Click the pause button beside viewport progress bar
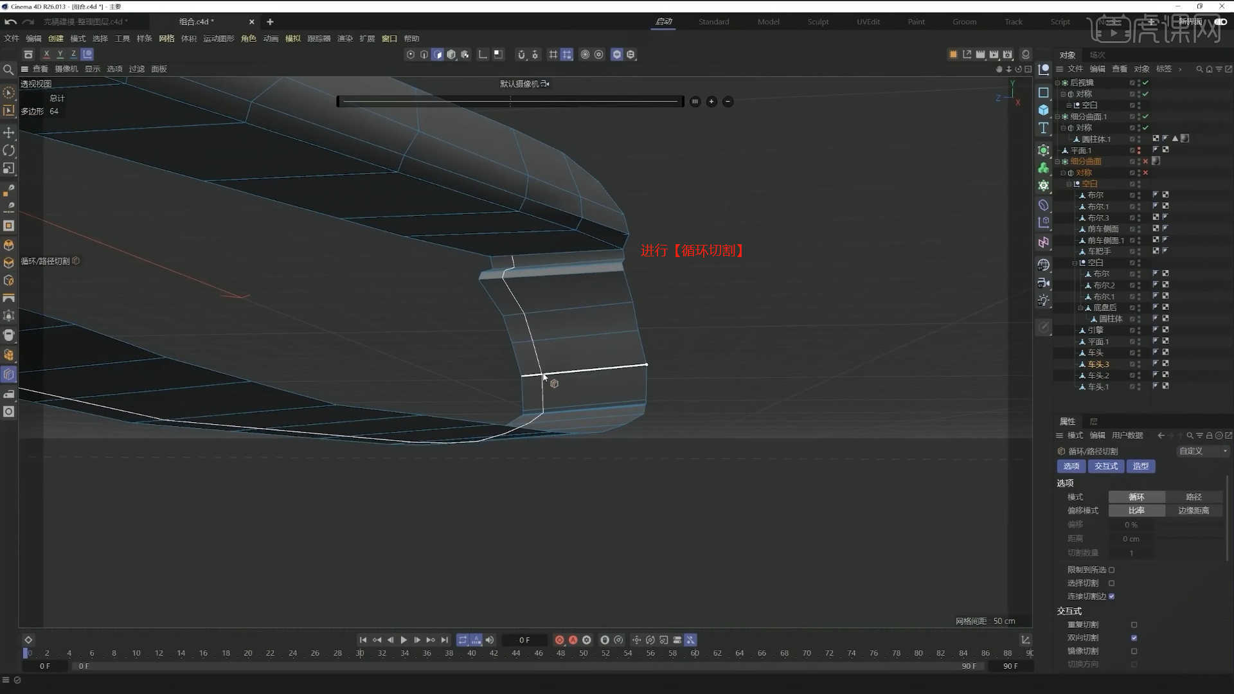This screenshot has height=694, width=1234. [695, 102]
